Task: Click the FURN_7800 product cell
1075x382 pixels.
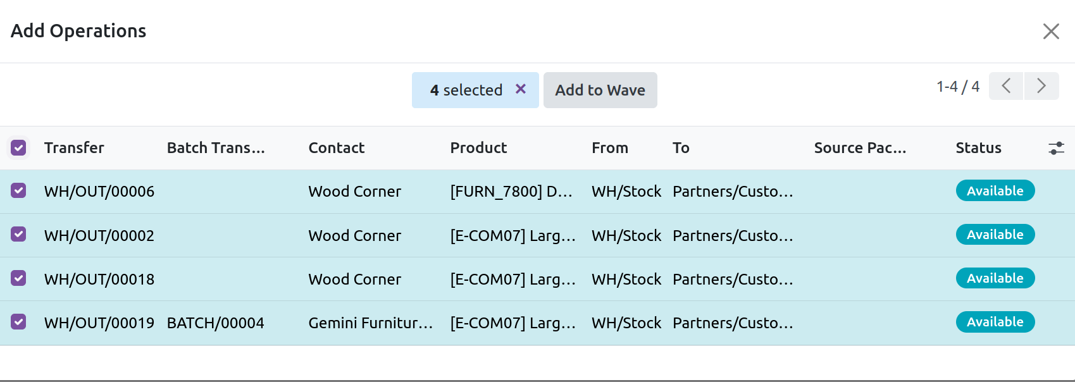Action: pos(511,192)
